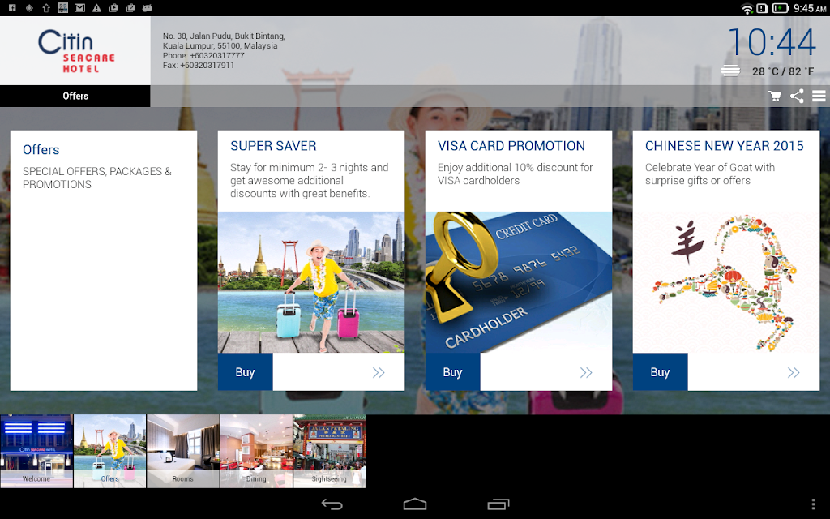Tap the upload arrow notification icon

pyautogui.click(x=46, y=8)
